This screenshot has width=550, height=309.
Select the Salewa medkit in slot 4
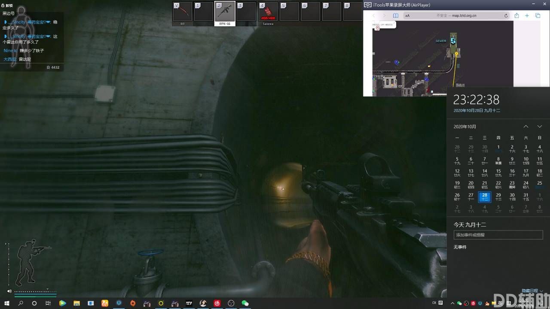[268, 12]
